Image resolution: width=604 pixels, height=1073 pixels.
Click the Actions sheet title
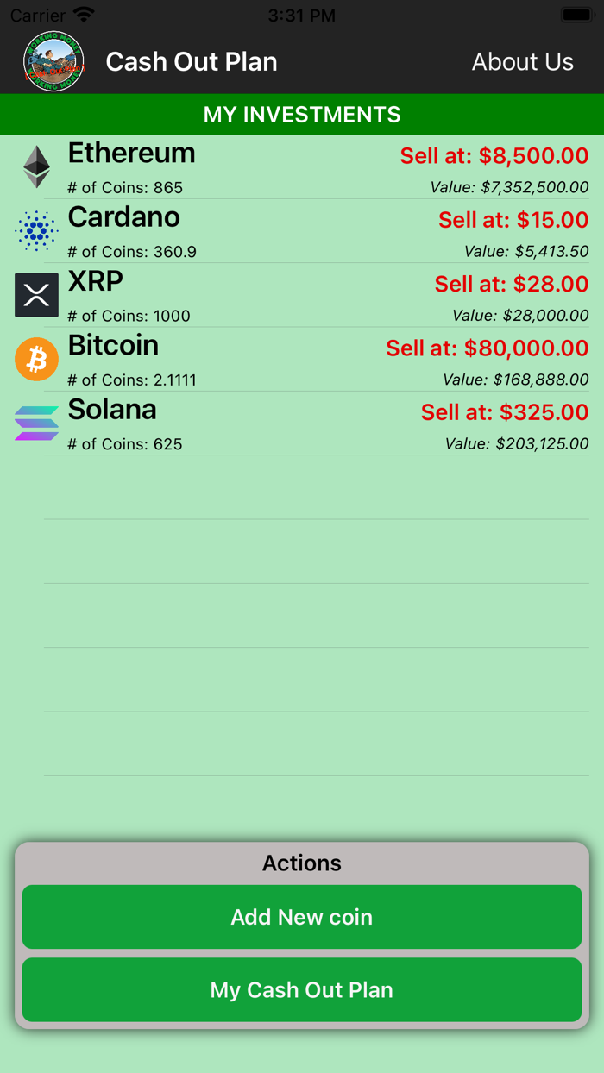click(x=302, y=863)
